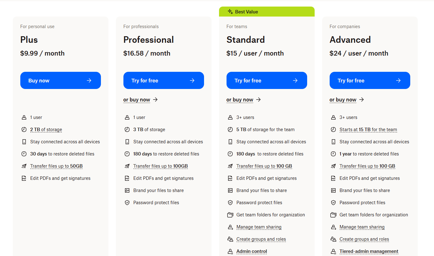Click the groups and roles icon in Standard

(x=230, y=239)
